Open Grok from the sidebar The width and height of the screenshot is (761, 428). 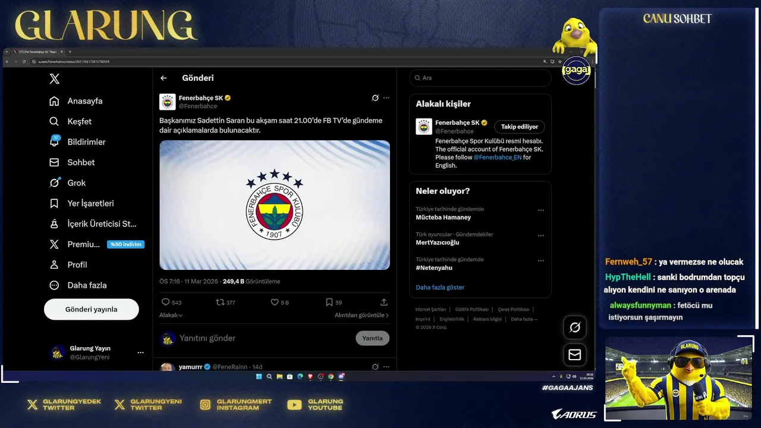[x=67, y=182]
